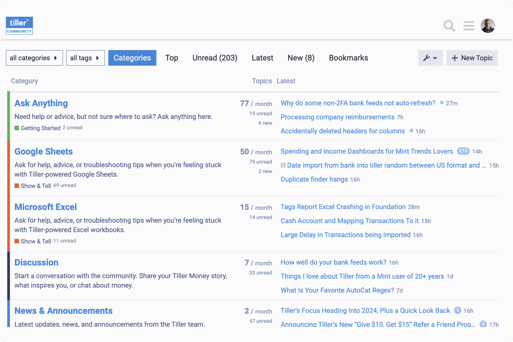Click the Category column header
Viewport: 513px width, 342px height.
tap(24, 81)
